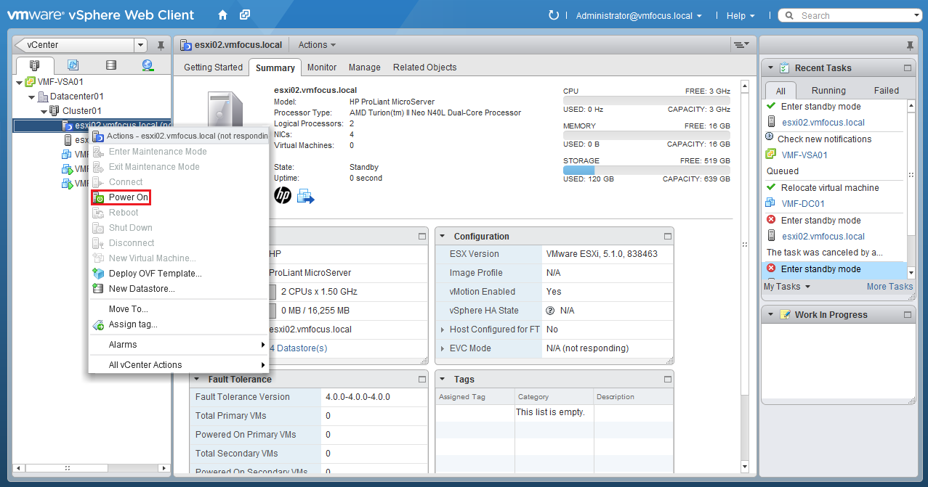Click the Storage usage bar
This screenshot has height=487, width=928.
click(647, 170)
